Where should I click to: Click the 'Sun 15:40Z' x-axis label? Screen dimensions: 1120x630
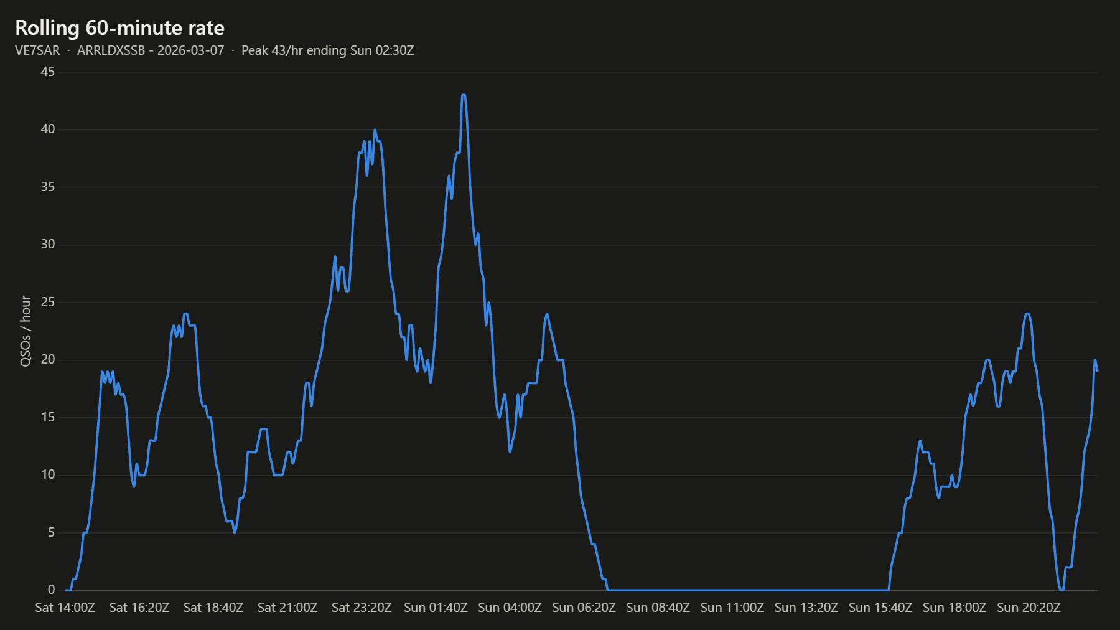tap(880, 608)
